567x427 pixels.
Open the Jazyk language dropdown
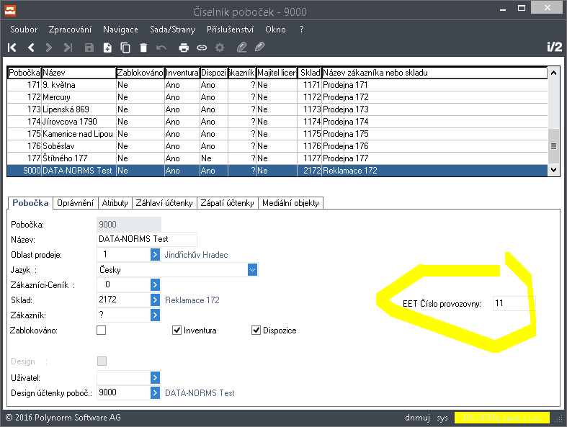(252, 270)
